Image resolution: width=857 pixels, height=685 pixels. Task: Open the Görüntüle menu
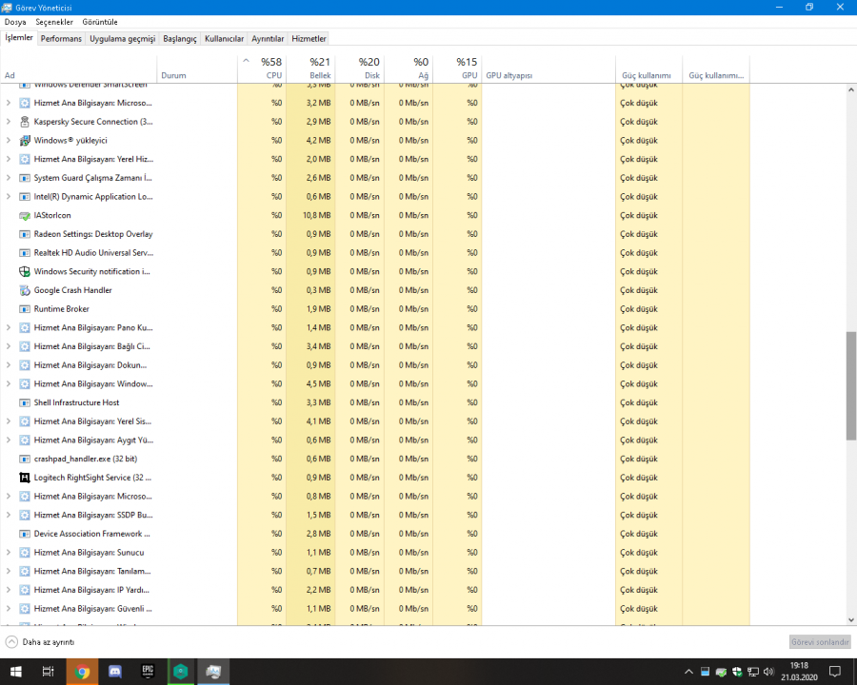click(x=100, y=22)
